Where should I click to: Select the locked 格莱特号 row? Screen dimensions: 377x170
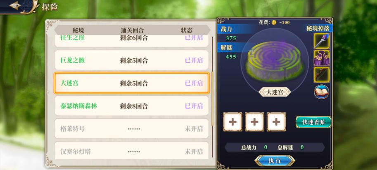pos(132,129)
